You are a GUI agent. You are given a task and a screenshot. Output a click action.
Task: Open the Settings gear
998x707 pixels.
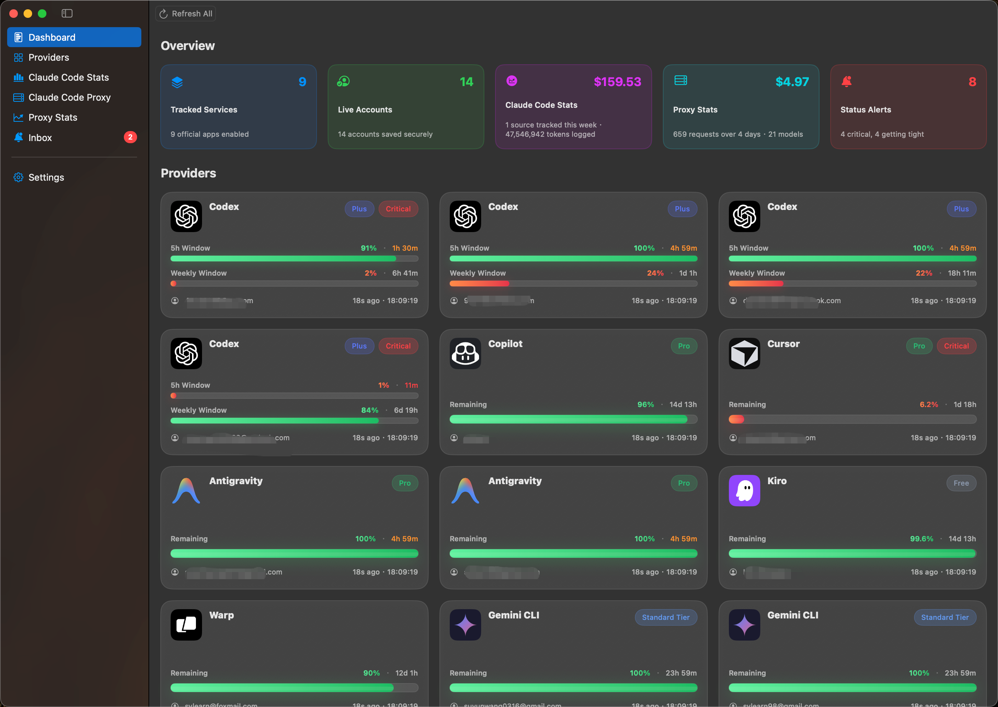(46, 177)
